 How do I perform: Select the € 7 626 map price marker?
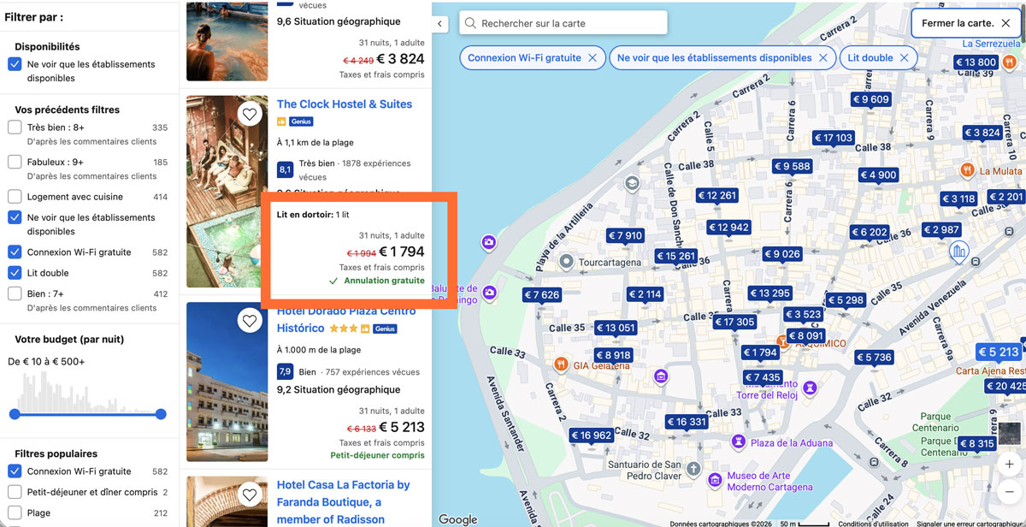pos(541,295)
